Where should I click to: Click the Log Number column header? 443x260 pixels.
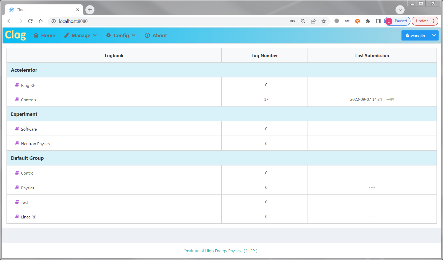click(x=264, y=56)
